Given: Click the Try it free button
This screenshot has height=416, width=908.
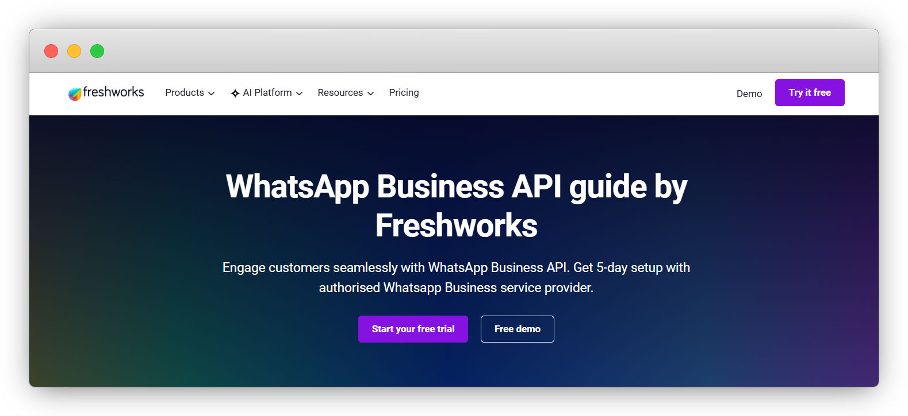Looking at the screenshot, I should click(810, 92).
